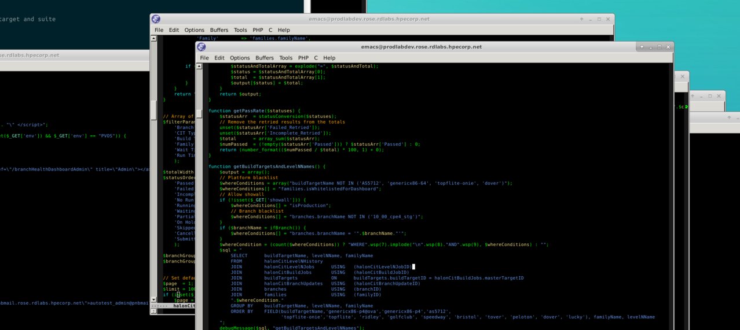
Task: Click 'halonCitLevelNHistory' in FROM clause
Action: [294, 261]
